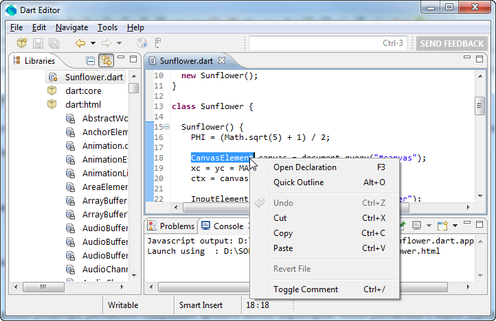Switch to the Problems tab
The image size is (496, 321).
pos(171,226)
